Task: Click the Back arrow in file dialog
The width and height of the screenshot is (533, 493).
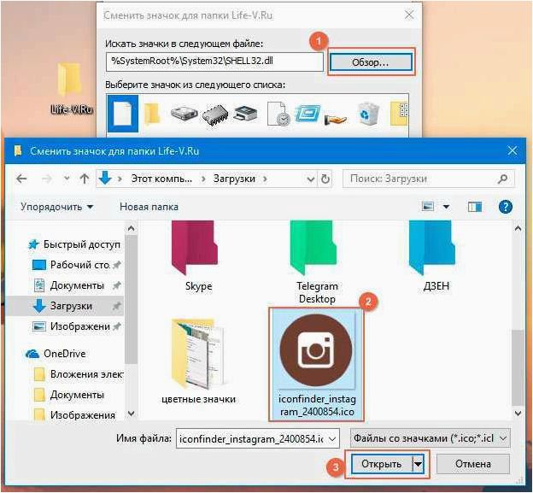Action: coord(21,179)
